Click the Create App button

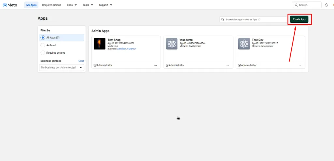(x=299, y=20)
